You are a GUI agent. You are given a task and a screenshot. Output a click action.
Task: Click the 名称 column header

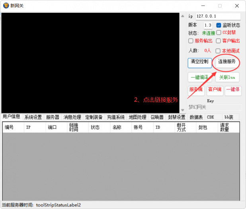click(121, 127)
